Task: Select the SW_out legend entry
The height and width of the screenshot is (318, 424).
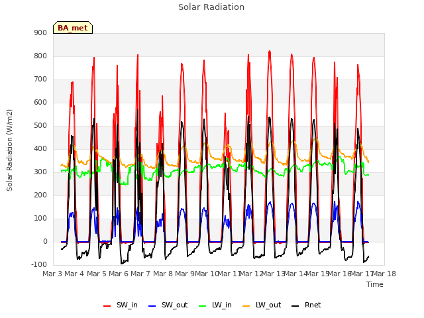Action: point(168,305)
